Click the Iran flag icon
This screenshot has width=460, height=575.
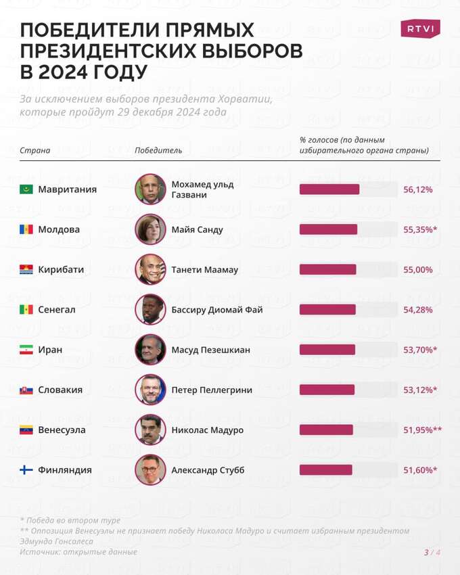pos(26,350)
